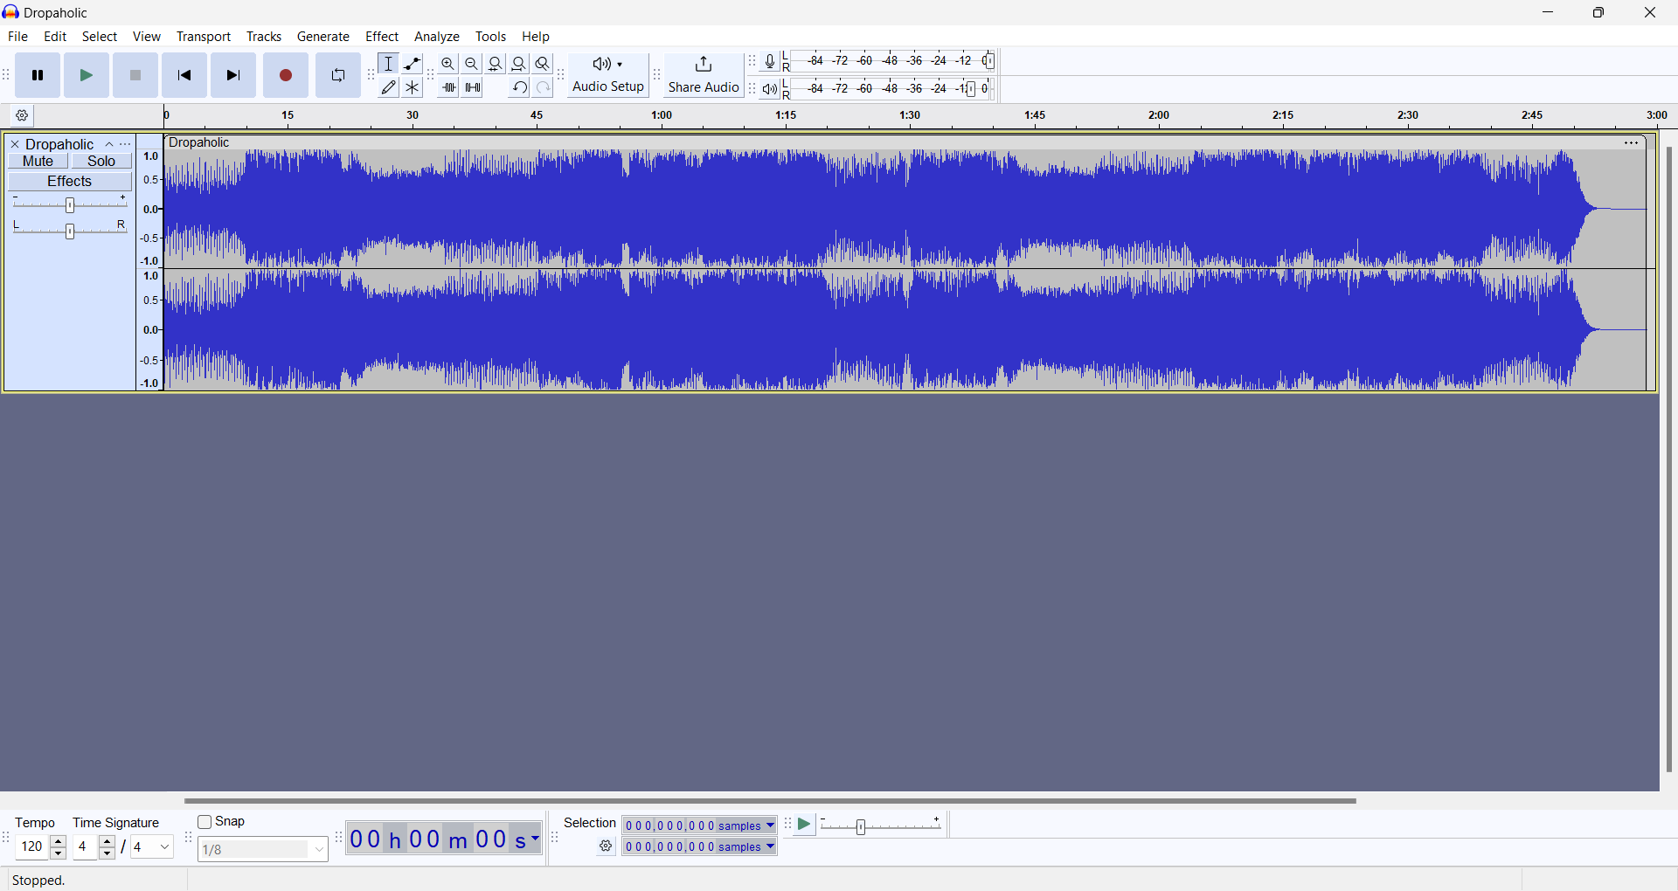This screenshot has height=891, width=1678.
Task: Select the Envelope tool
Action: click(x=413, y=64)
